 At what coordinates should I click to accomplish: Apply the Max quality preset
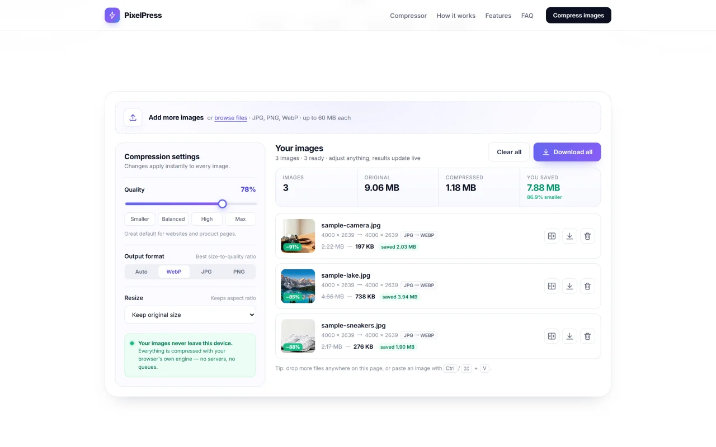click(241, 219)
